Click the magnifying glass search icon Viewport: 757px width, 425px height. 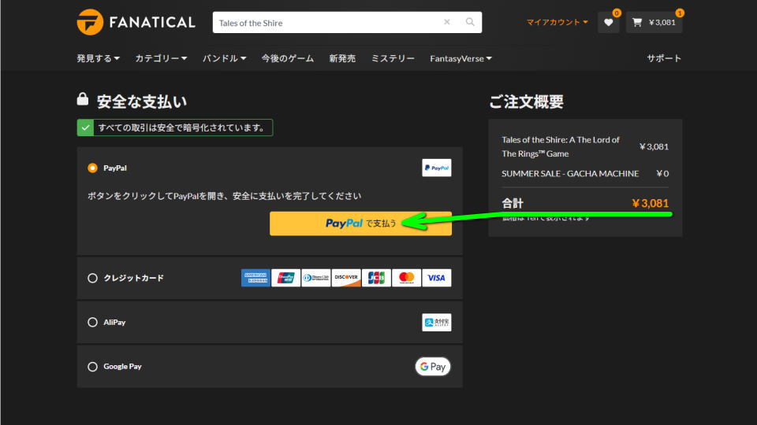click(470, 22)
